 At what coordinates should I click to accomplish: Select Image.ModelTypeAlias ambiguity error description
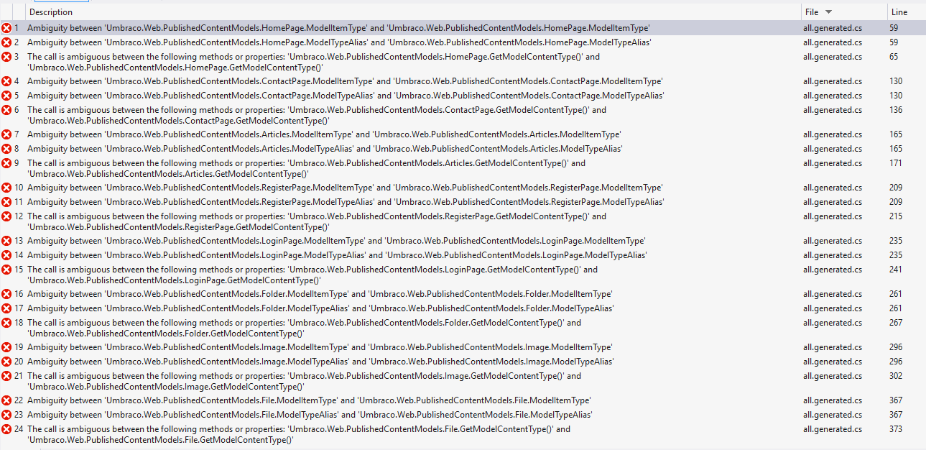pyautogui.click(x=320, y=362)
